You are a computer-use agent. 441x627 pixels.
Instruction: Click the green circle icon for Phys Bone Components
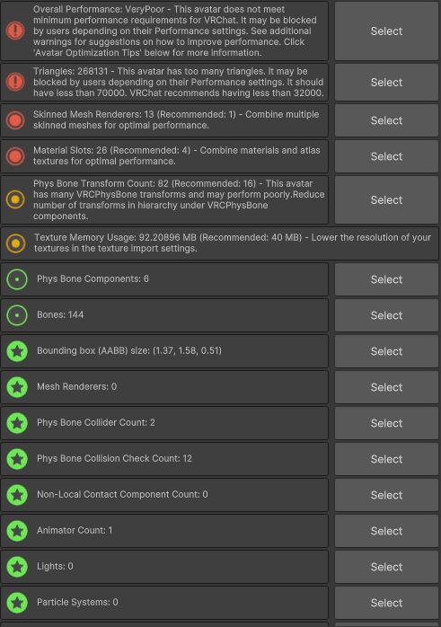pyautogui.click(x=17, y=279)
